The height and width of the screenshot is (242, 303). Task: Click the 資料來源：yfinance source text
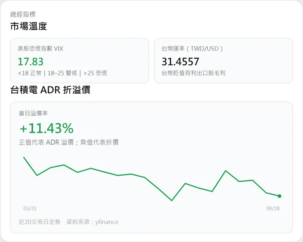(92, 222)
